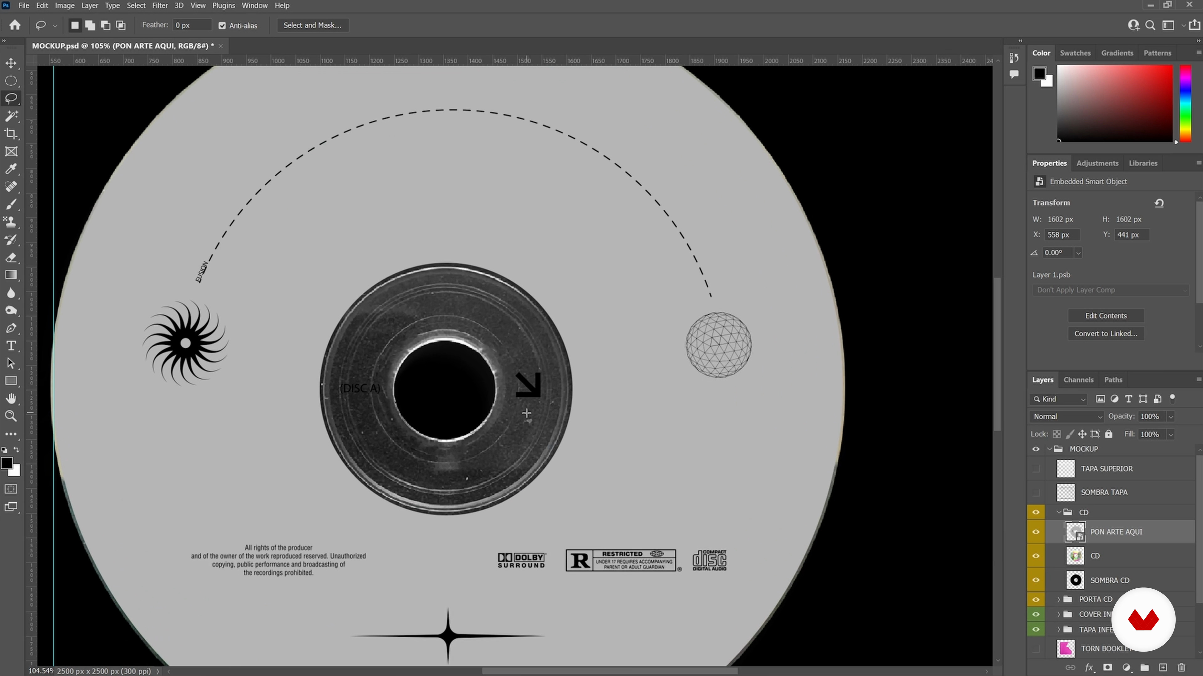This screenshot has height=676, width=1203.
Task: Pick a color in the red color field
Action: coord(1115,103)
